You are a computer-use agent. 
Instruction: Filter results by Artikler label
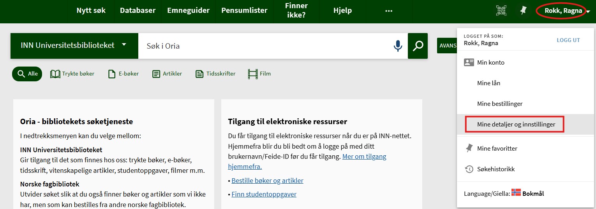click(172, 74)
